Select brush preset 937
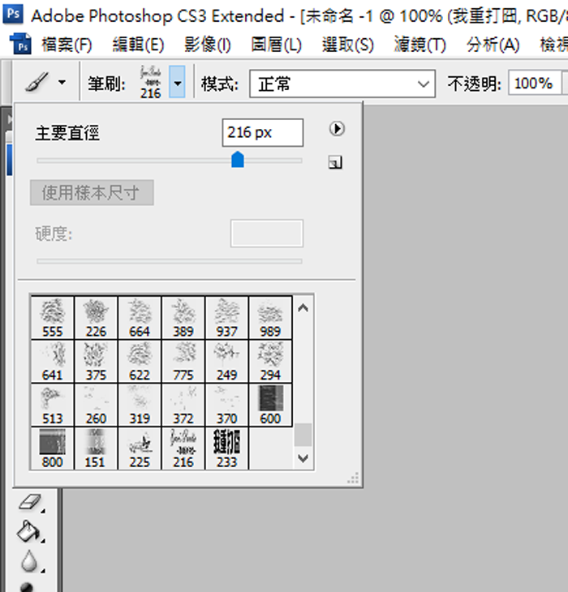 (x=226, y=318)
